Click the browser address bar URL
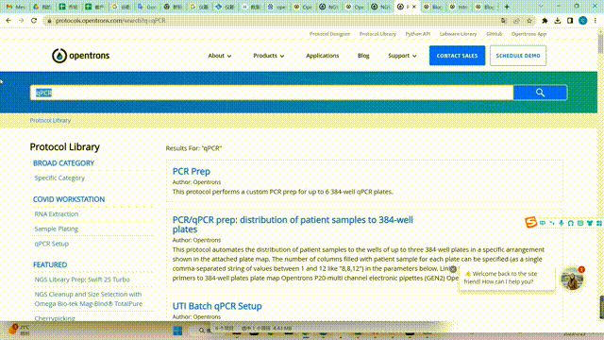Screen dimensions: 604x340 (x=110, y=21)
